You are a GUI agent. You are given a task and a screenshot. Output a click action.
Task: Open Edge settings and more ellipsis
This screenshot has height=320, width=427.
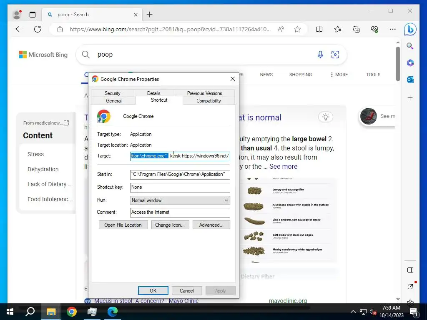[x=393, y=29]
